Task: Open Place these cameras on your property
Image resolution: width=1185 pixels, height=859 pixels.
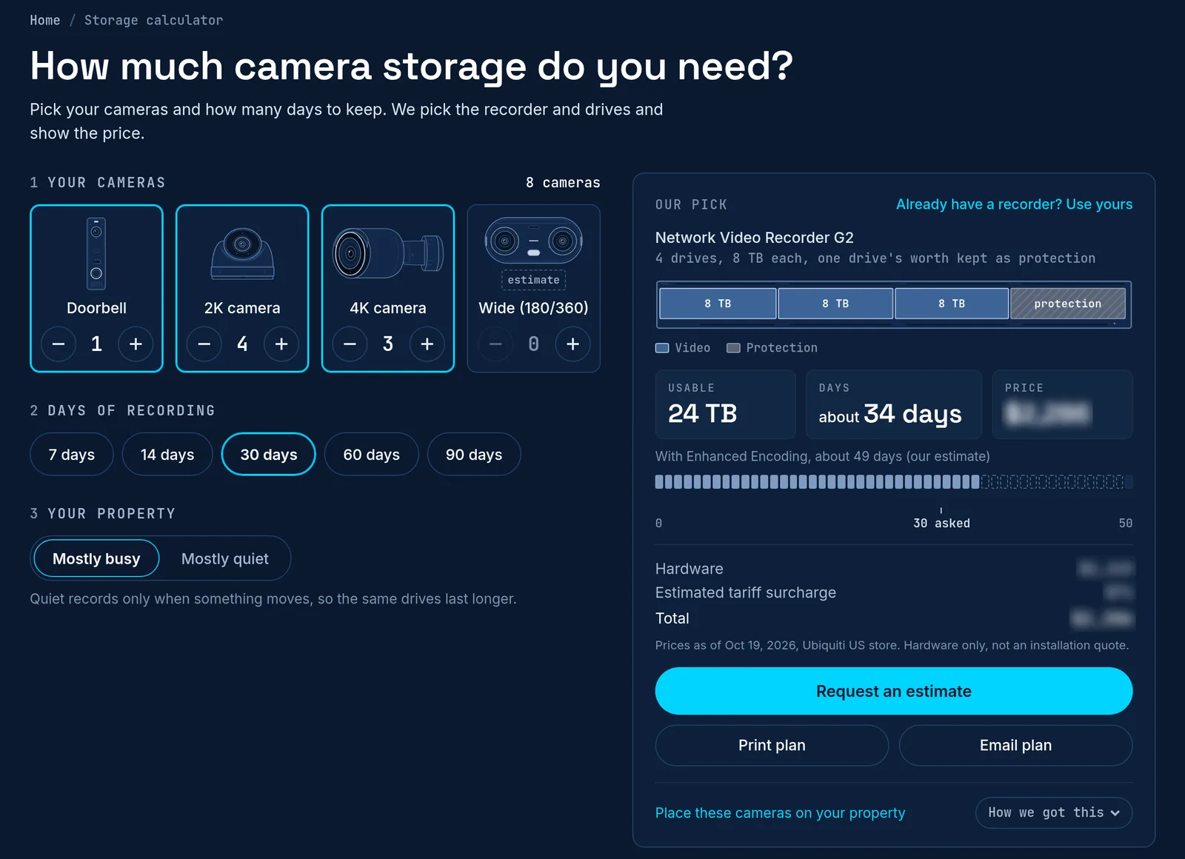Action: 780,813
